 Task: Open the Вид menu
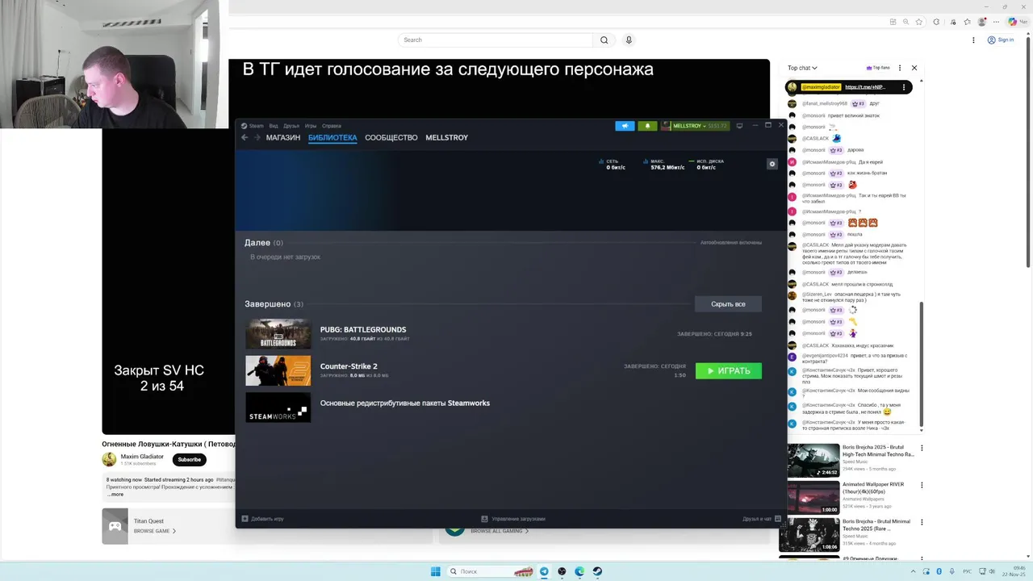point(274,126)
